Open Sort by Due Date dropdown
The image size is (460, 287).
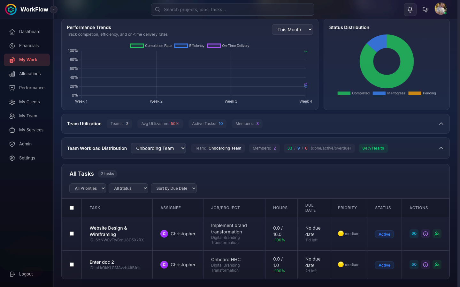coord(174,188)
